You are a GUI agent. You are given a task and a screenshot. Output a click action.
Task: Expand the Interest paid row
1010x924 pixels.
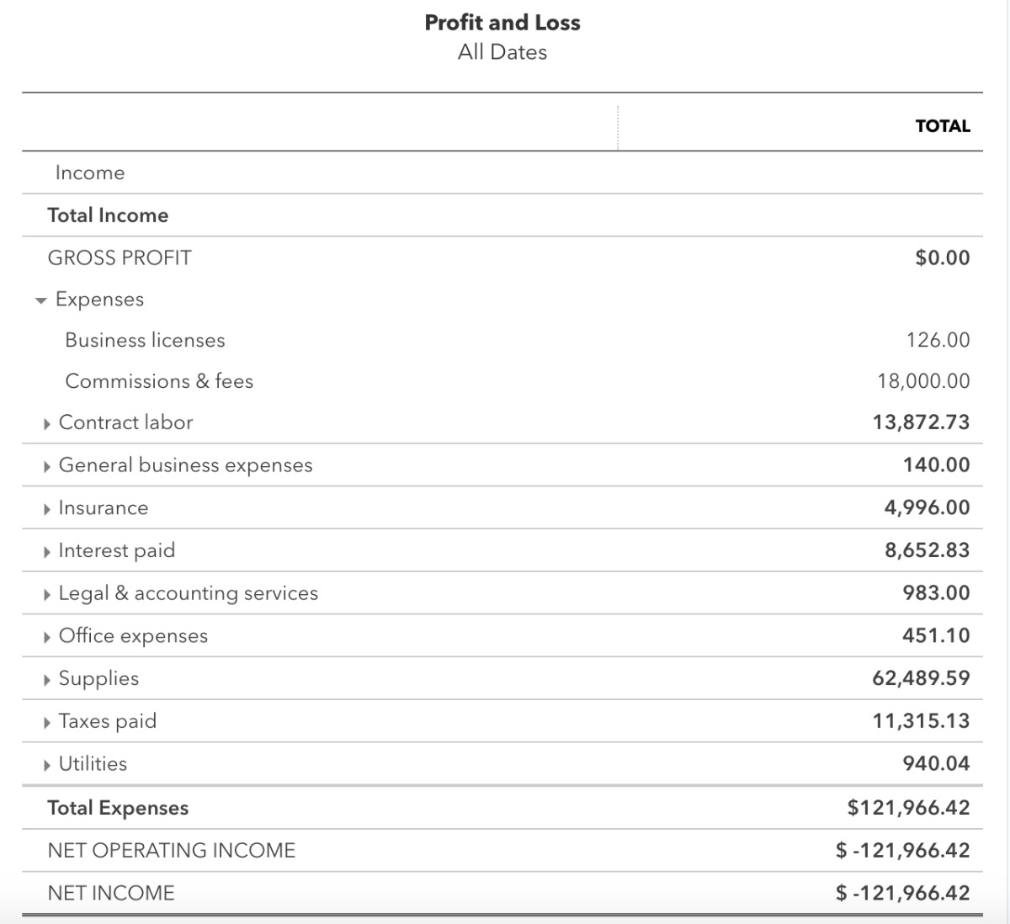coord(47,552)
